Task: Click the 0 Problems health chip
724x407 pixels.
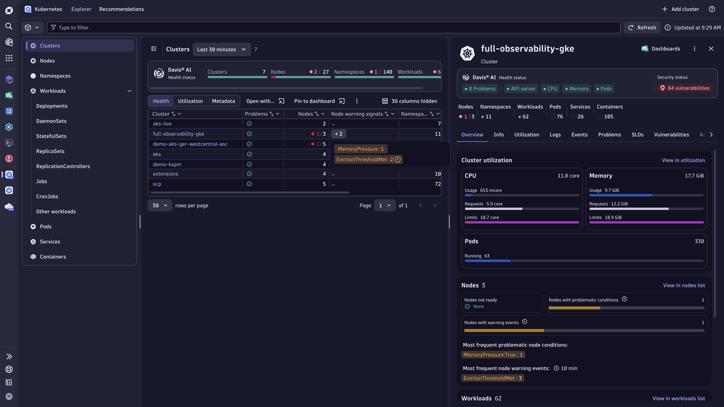Action: [x=480, y=89]
